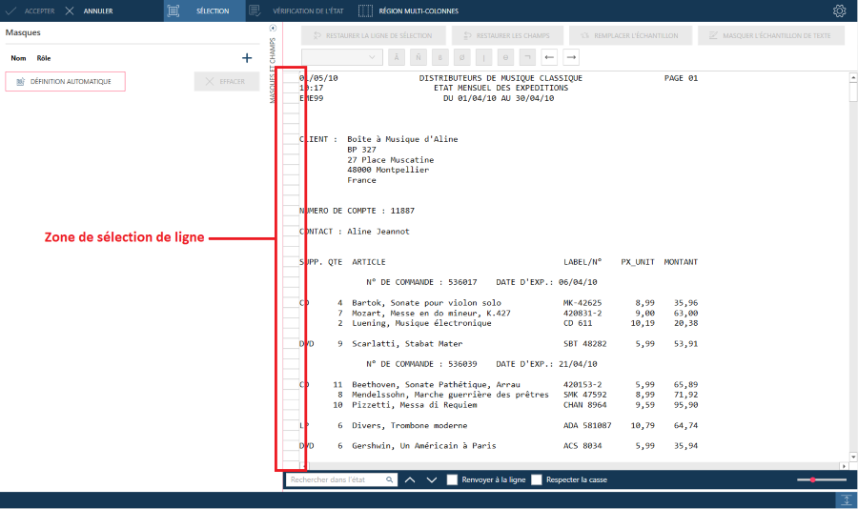Toggle Respecter la casse checkbox
The height and width of the screenshot is (509, 858).
(537, 480)
